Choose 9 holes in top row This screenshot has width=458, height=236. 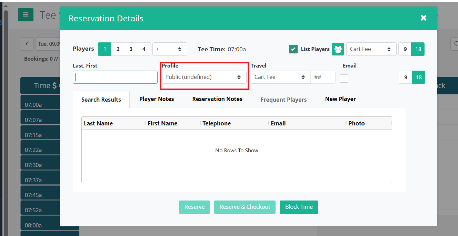pos(405,49)
